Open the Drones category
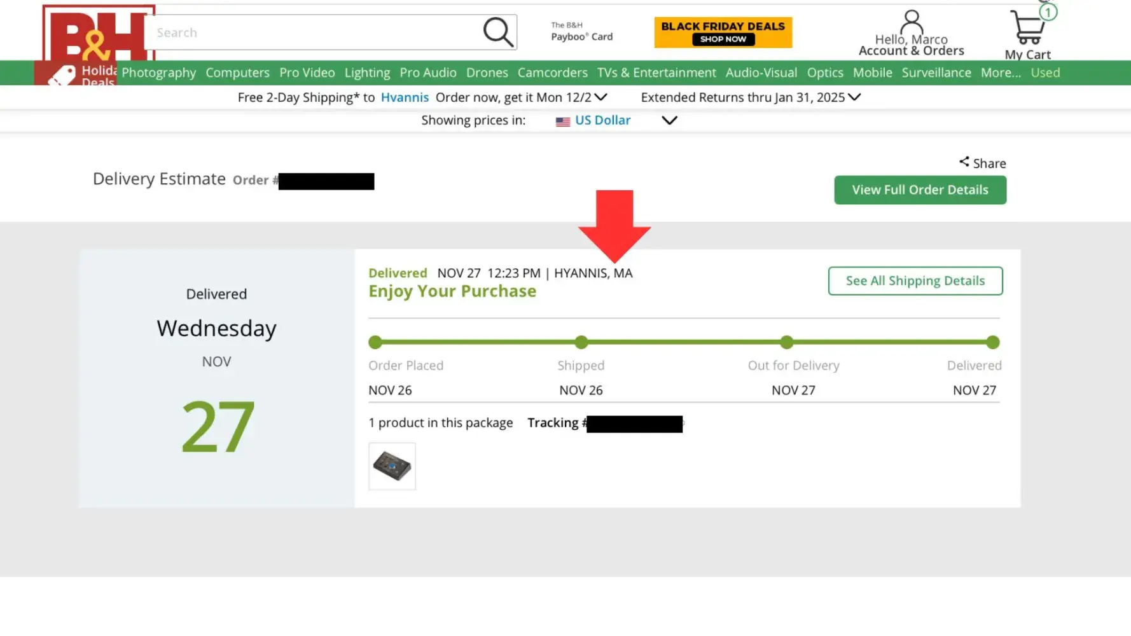The height and width of the screenshot is (636, 1131). 487,73
